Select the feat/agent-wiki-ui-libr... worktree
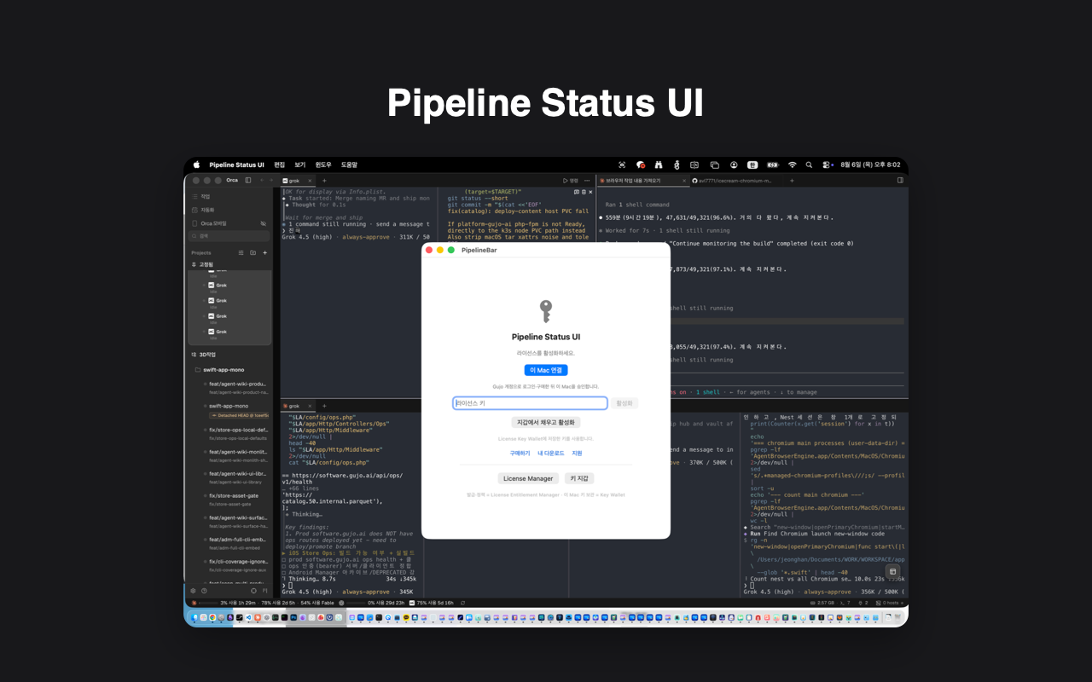Image resolution: width=1092 pixels, height=682 pixels. [235, 477]
